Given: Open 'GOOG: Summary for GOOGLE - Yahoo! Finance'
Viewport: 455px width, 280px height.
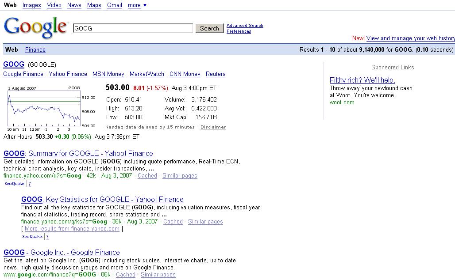Looking at the screenshot, I should tap(78, 153).
